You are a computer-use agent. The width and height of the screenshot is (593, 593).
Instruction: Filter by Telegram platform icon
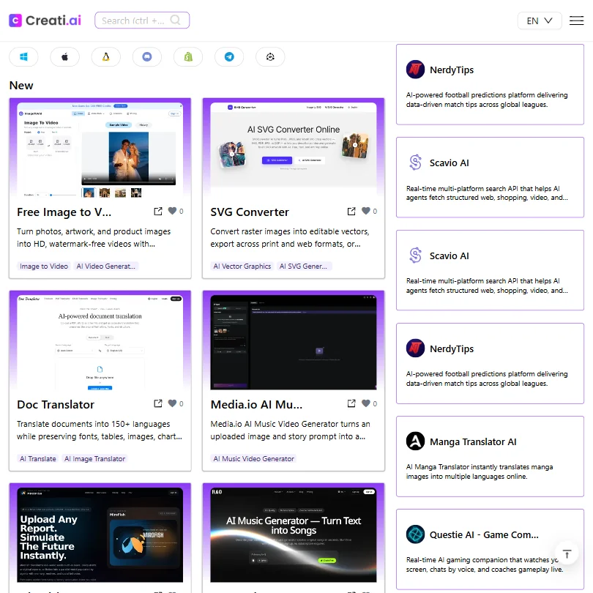[229, 57]
